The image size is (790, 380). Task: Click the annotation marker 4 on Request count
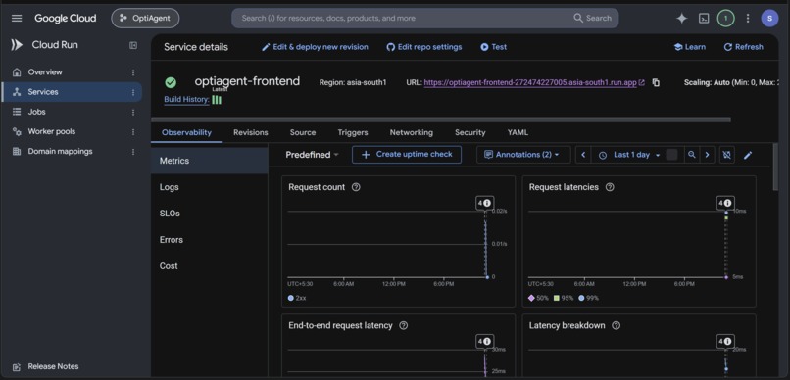pyautogui.click(x=484, y=203)
